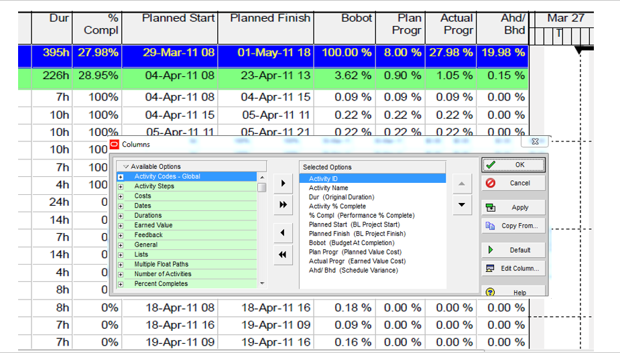Open the Available Options dropdown header
Viewport: 620px width, 353px height.
192,166
